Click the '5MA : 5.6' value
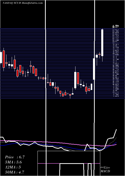The image size is (125, 176). (13, 162)
